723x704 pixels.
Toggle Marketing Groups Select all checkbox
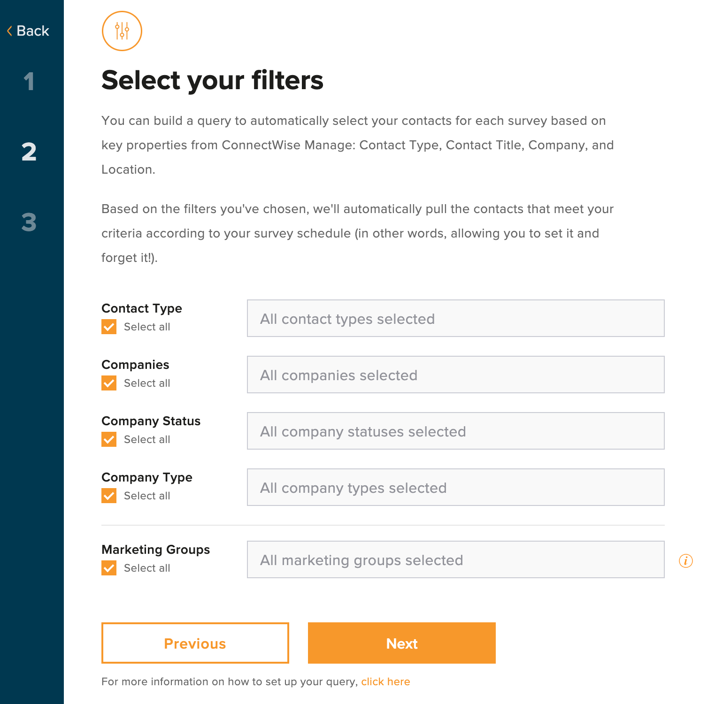pyautogui.click(x=109, y=568)
